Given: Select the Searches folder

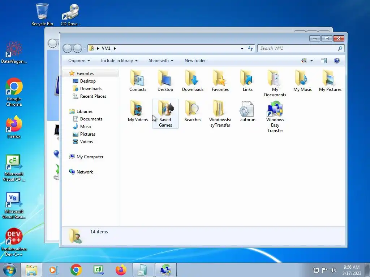Looking at the screenshot, I should (193, 111).
